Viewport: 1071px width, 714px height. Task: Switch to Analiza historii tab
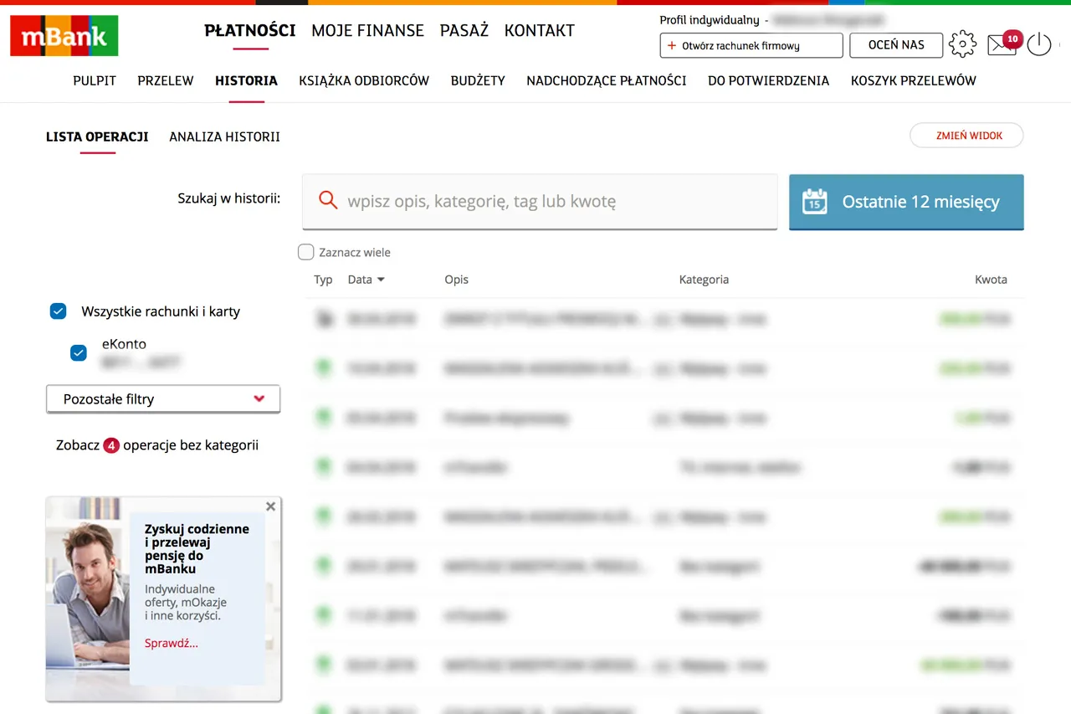coord(224,136)
